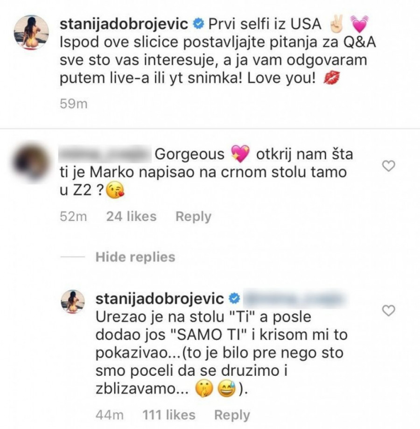Image resolution: width=420 pixels, height=429 pixels.
Task: Open the blurred commenter's profile picture
Action: 31,162
